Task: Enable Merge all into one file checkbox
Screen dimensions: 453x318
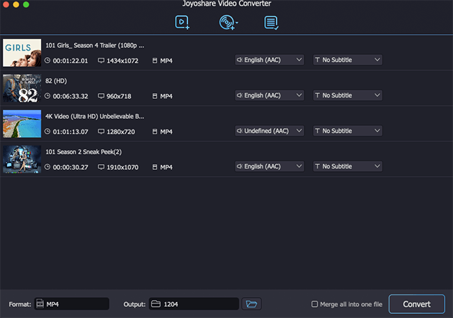Action: pyautogui.click(x=314, y=304)
